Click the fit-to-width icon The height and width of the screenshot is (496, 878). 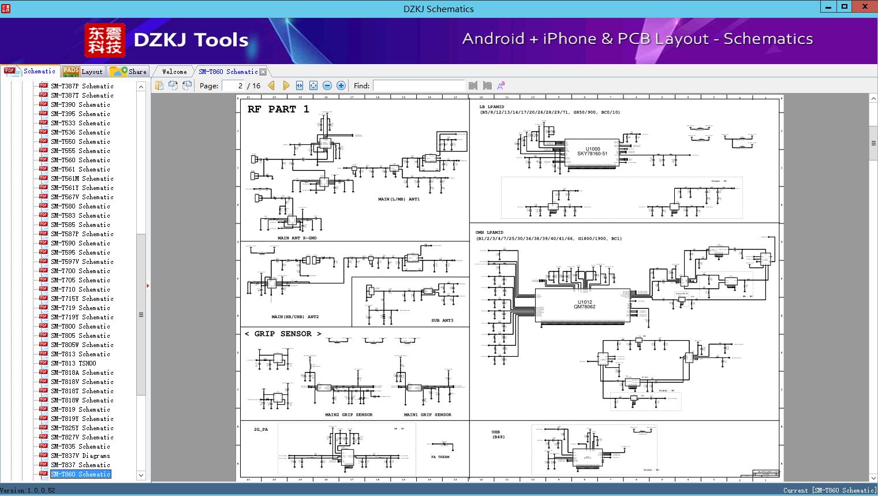coord(300,85)
